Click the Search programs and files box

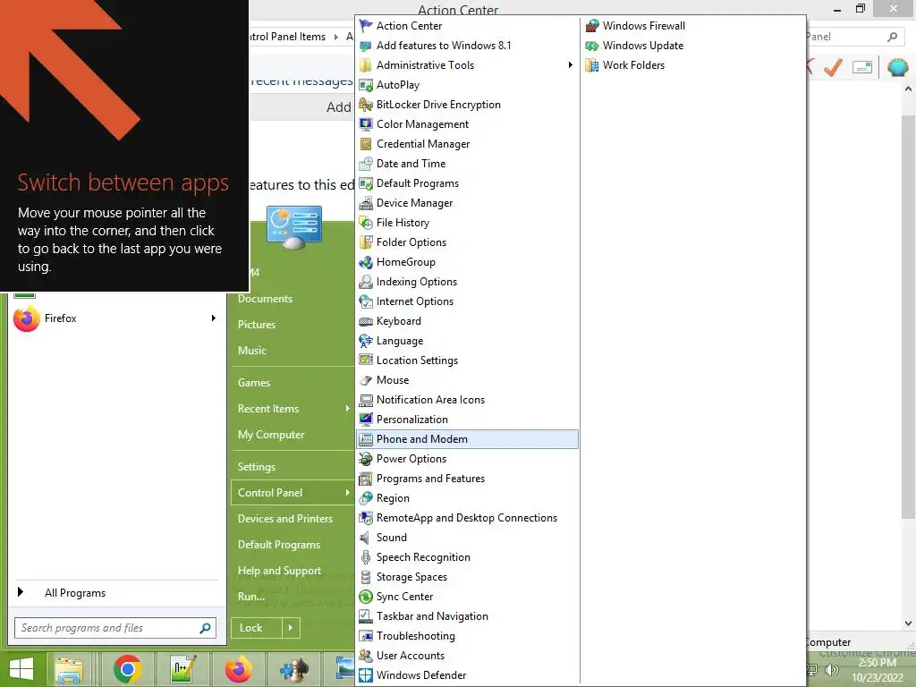(115, 628)
